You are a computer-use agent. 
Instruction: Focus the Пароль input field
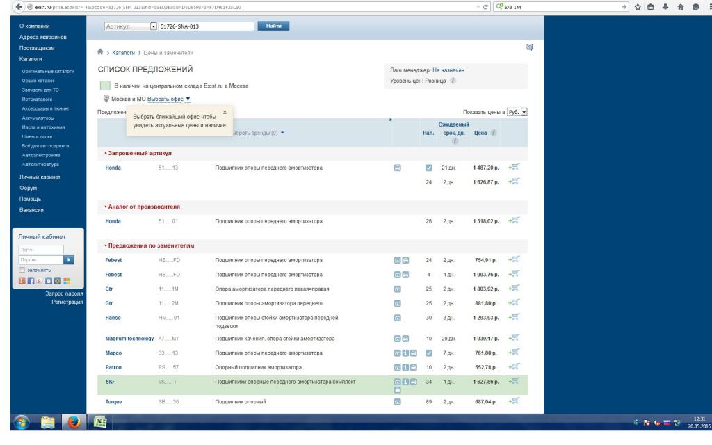click(41, 260)
